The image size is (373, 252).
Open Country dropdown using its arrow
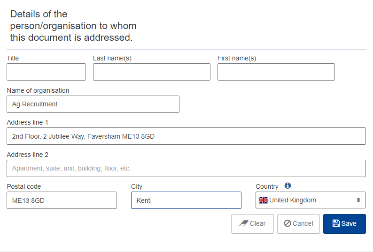pos(358,200)
